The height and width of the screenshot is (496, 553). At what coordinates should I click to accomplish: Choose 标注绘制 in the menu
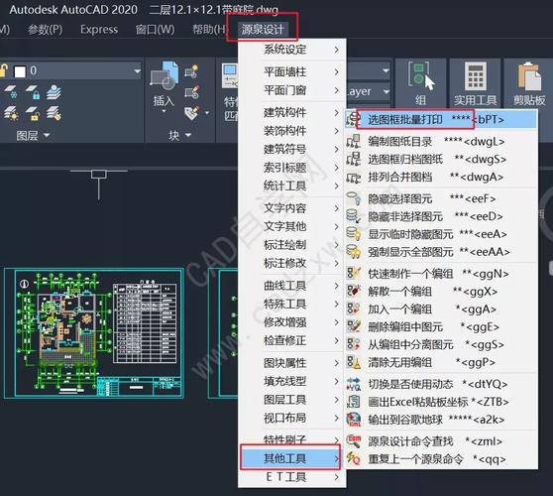click(285, 245)
